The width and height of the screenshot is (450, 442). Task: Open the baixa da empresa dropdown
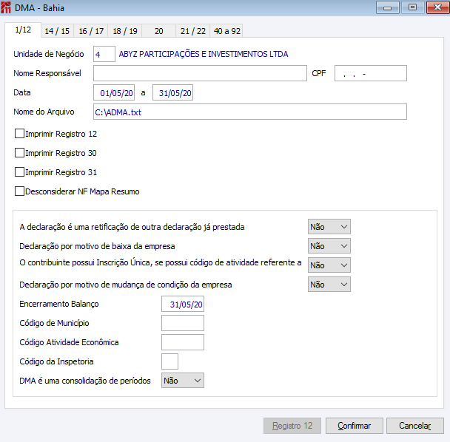(329, 246)
